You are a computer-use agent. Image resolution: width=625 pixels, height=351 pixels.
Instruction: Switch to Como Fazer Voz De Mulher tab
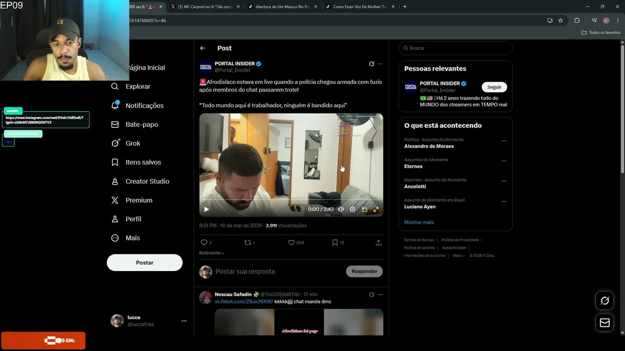click(360, 7)
